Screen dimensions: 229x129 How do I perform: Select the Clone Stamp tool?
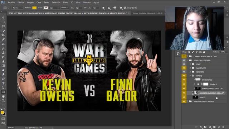click(3, 53)
